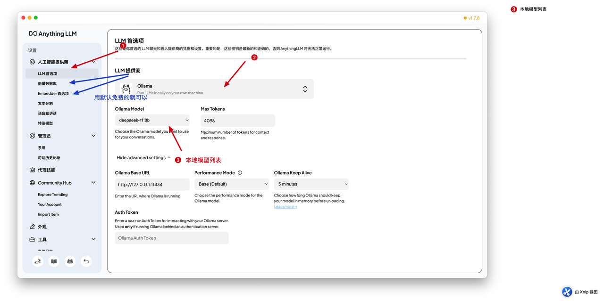The height and width of the screenshot is (301, 604).
Task: Select LLM 首选项 in sidebar
Action: (x=62, y=73)
